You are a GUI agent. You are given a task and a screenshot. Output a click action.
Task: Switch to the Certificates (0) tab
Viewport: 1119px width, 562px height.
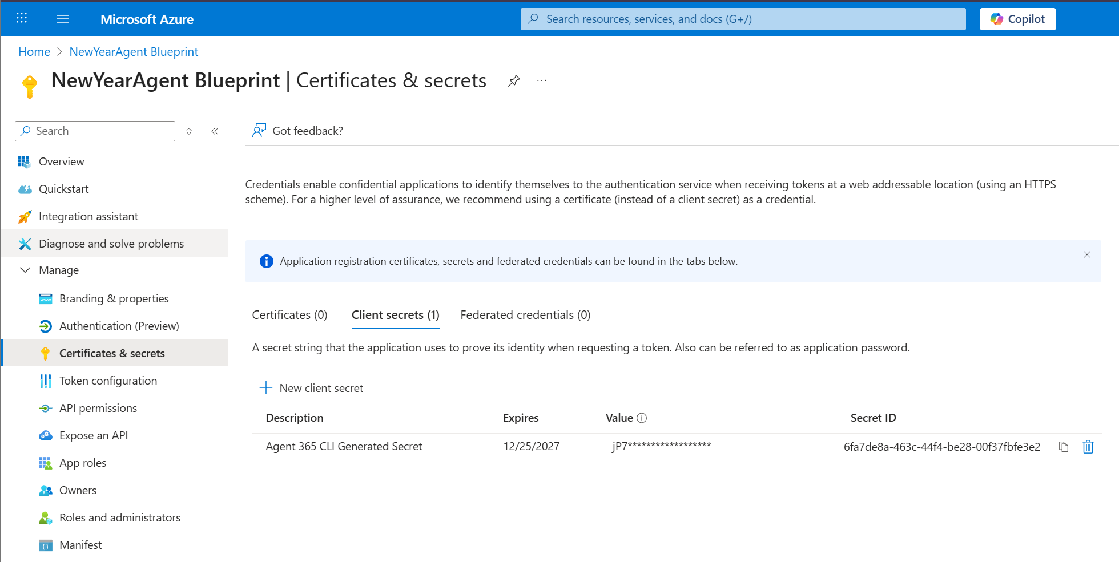pyautogui.click(x=289, y=315)
